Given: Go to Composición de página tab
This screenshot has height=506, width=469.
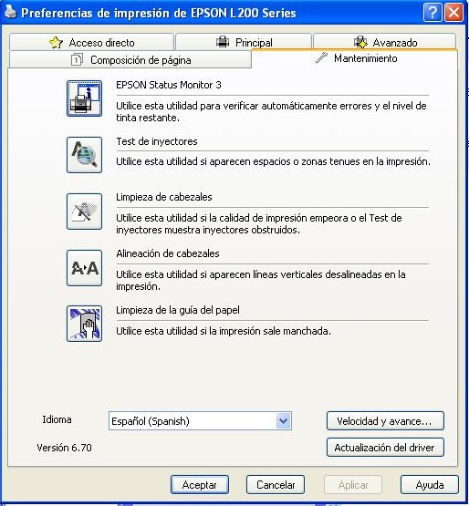Looking at the screenshot, I should click(x=130, y=59).
